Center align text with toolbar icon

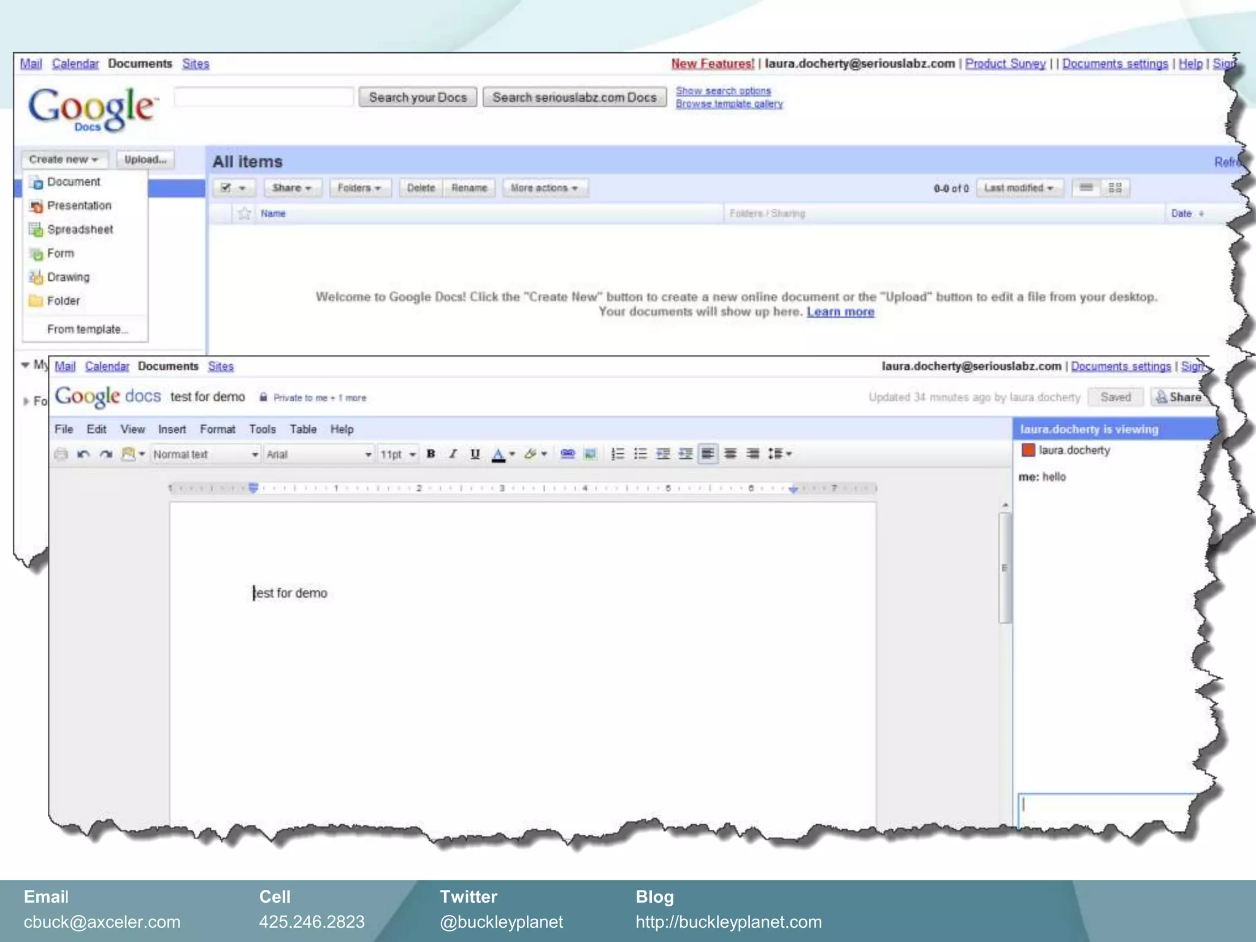(x=730, y=454)
